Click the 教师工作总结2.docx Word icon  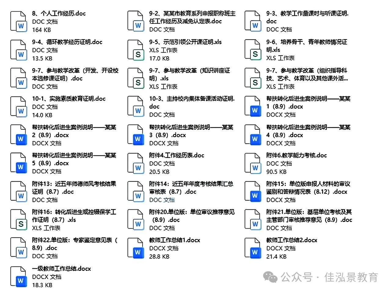click(x=253, y=248)
